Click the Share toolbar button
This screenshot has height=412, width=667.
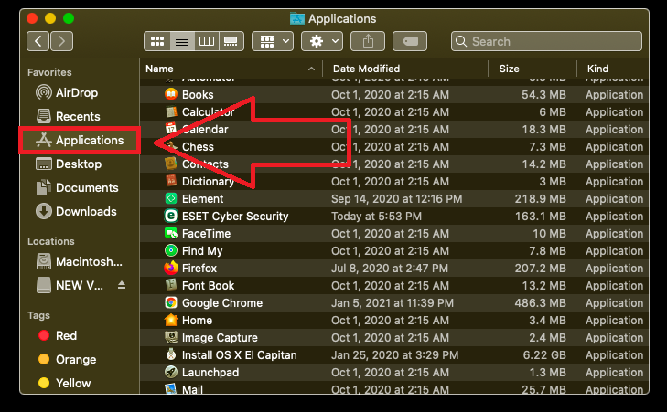(368, 41)
